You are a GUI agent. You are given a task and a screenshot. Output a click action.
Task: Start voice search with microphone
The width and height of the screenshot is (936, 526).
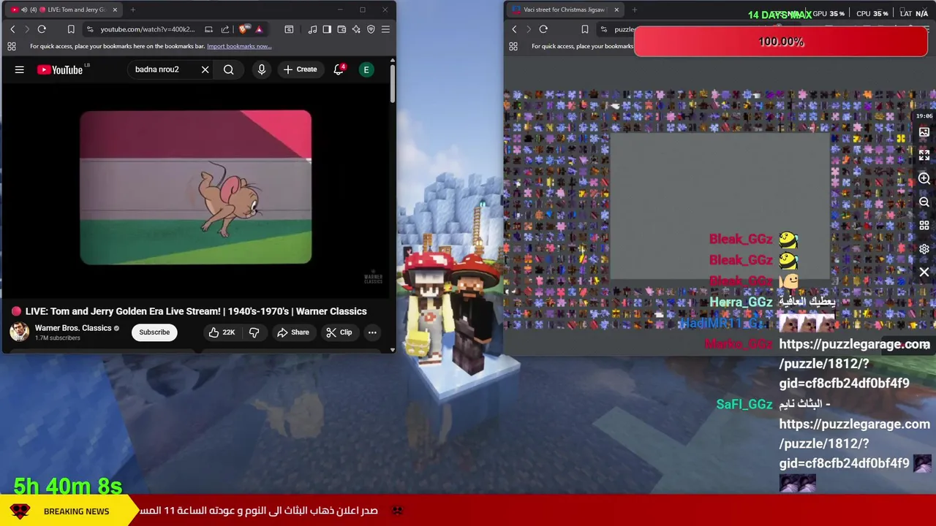[262, 69]
